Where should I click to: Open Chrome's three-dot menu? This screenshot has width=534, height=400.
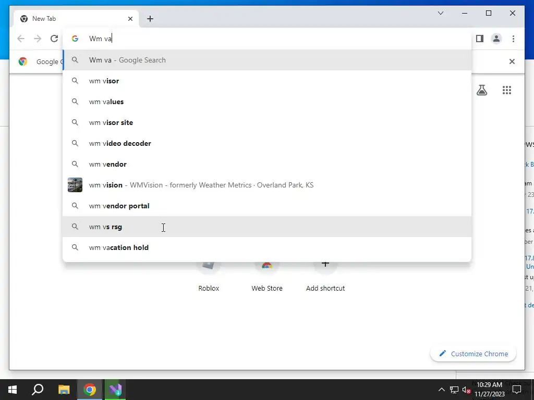pyautogui.click(x=513, y=39)
